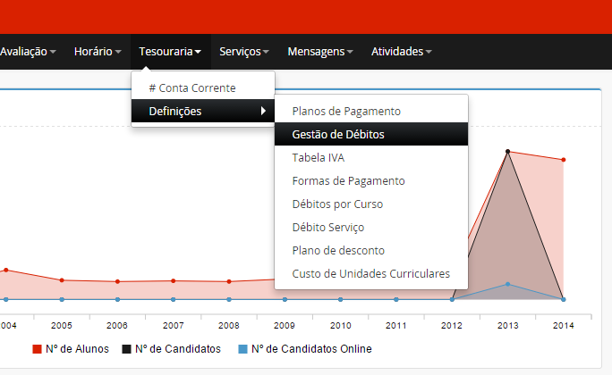The image size is (612, 375).
Task: Choose Planos de Pagamento option
Action: [x=346, y=112]
